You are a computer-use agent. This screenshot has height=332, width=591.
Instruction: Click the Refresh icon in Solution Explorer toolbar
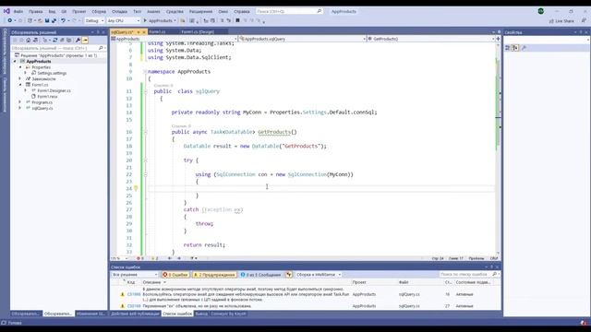55,40
